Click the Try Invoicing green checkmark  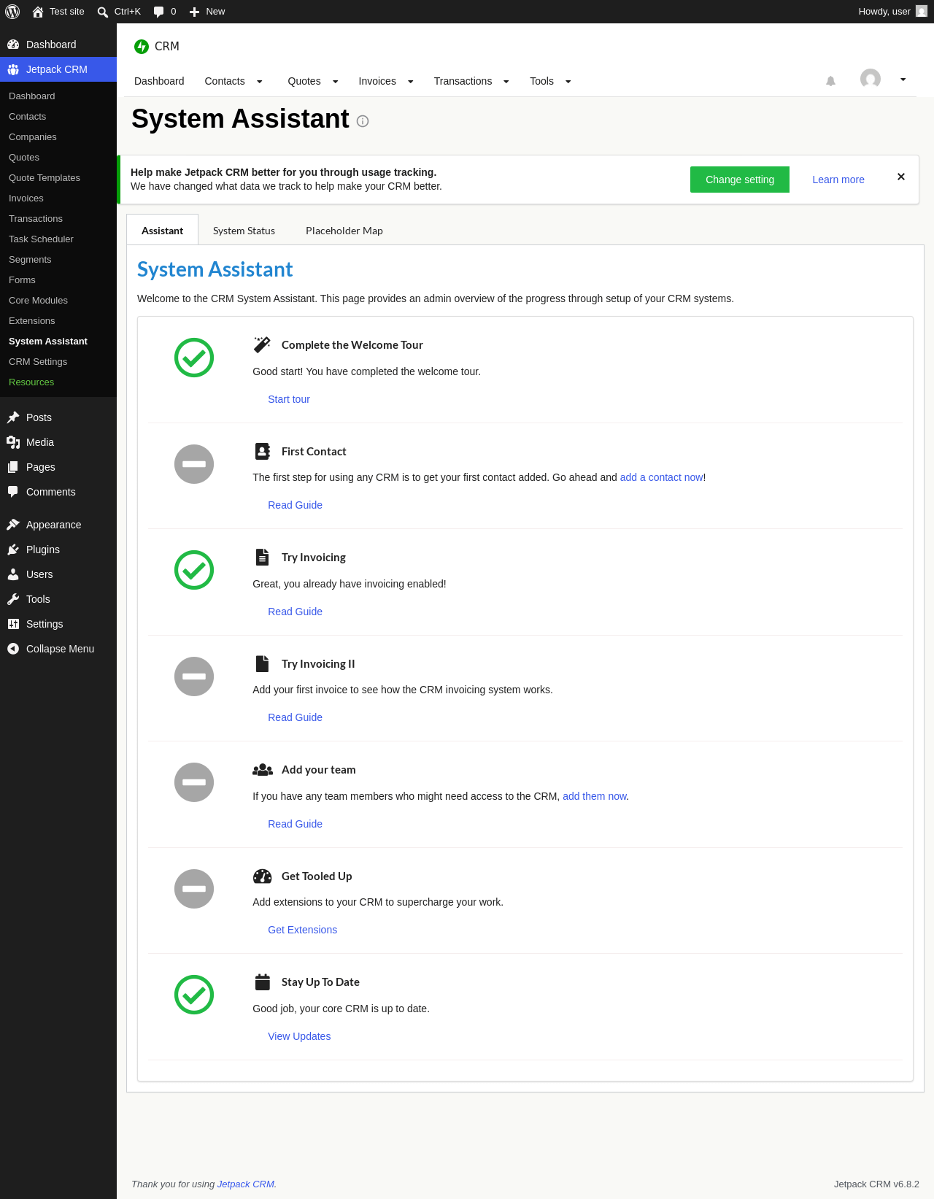coord(194,570)
